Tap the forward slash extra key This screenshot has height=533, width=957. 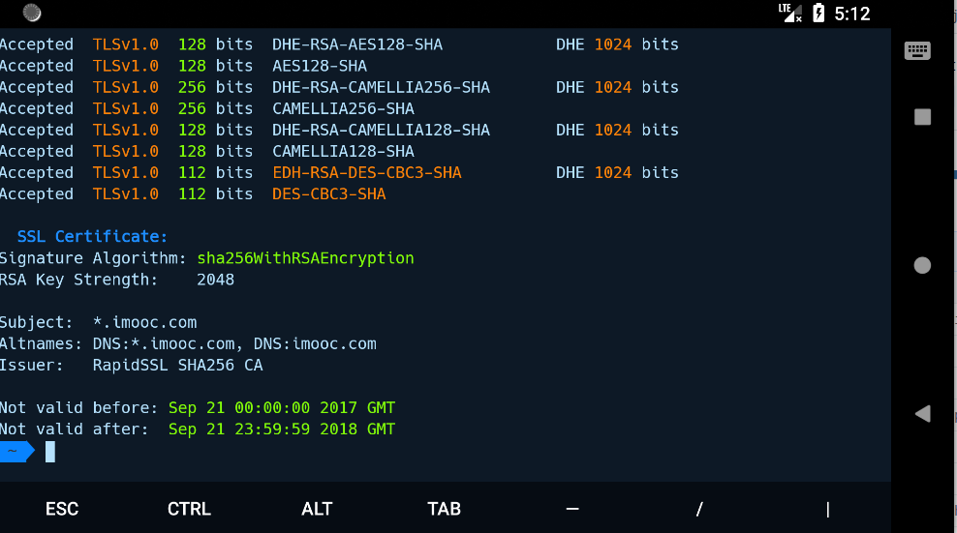click(x=699, y=509)
